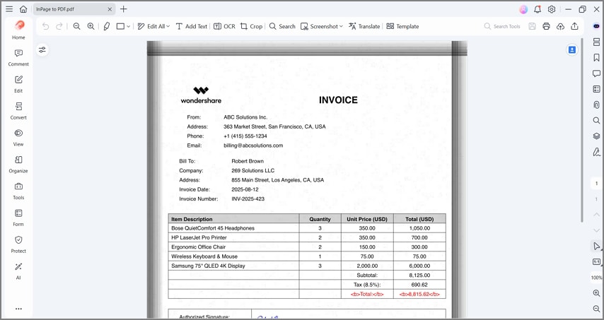Image resolution: width=604 pixels, height=320 pixels.
Task: Open the Translate feature
Action: coord(364,26)
